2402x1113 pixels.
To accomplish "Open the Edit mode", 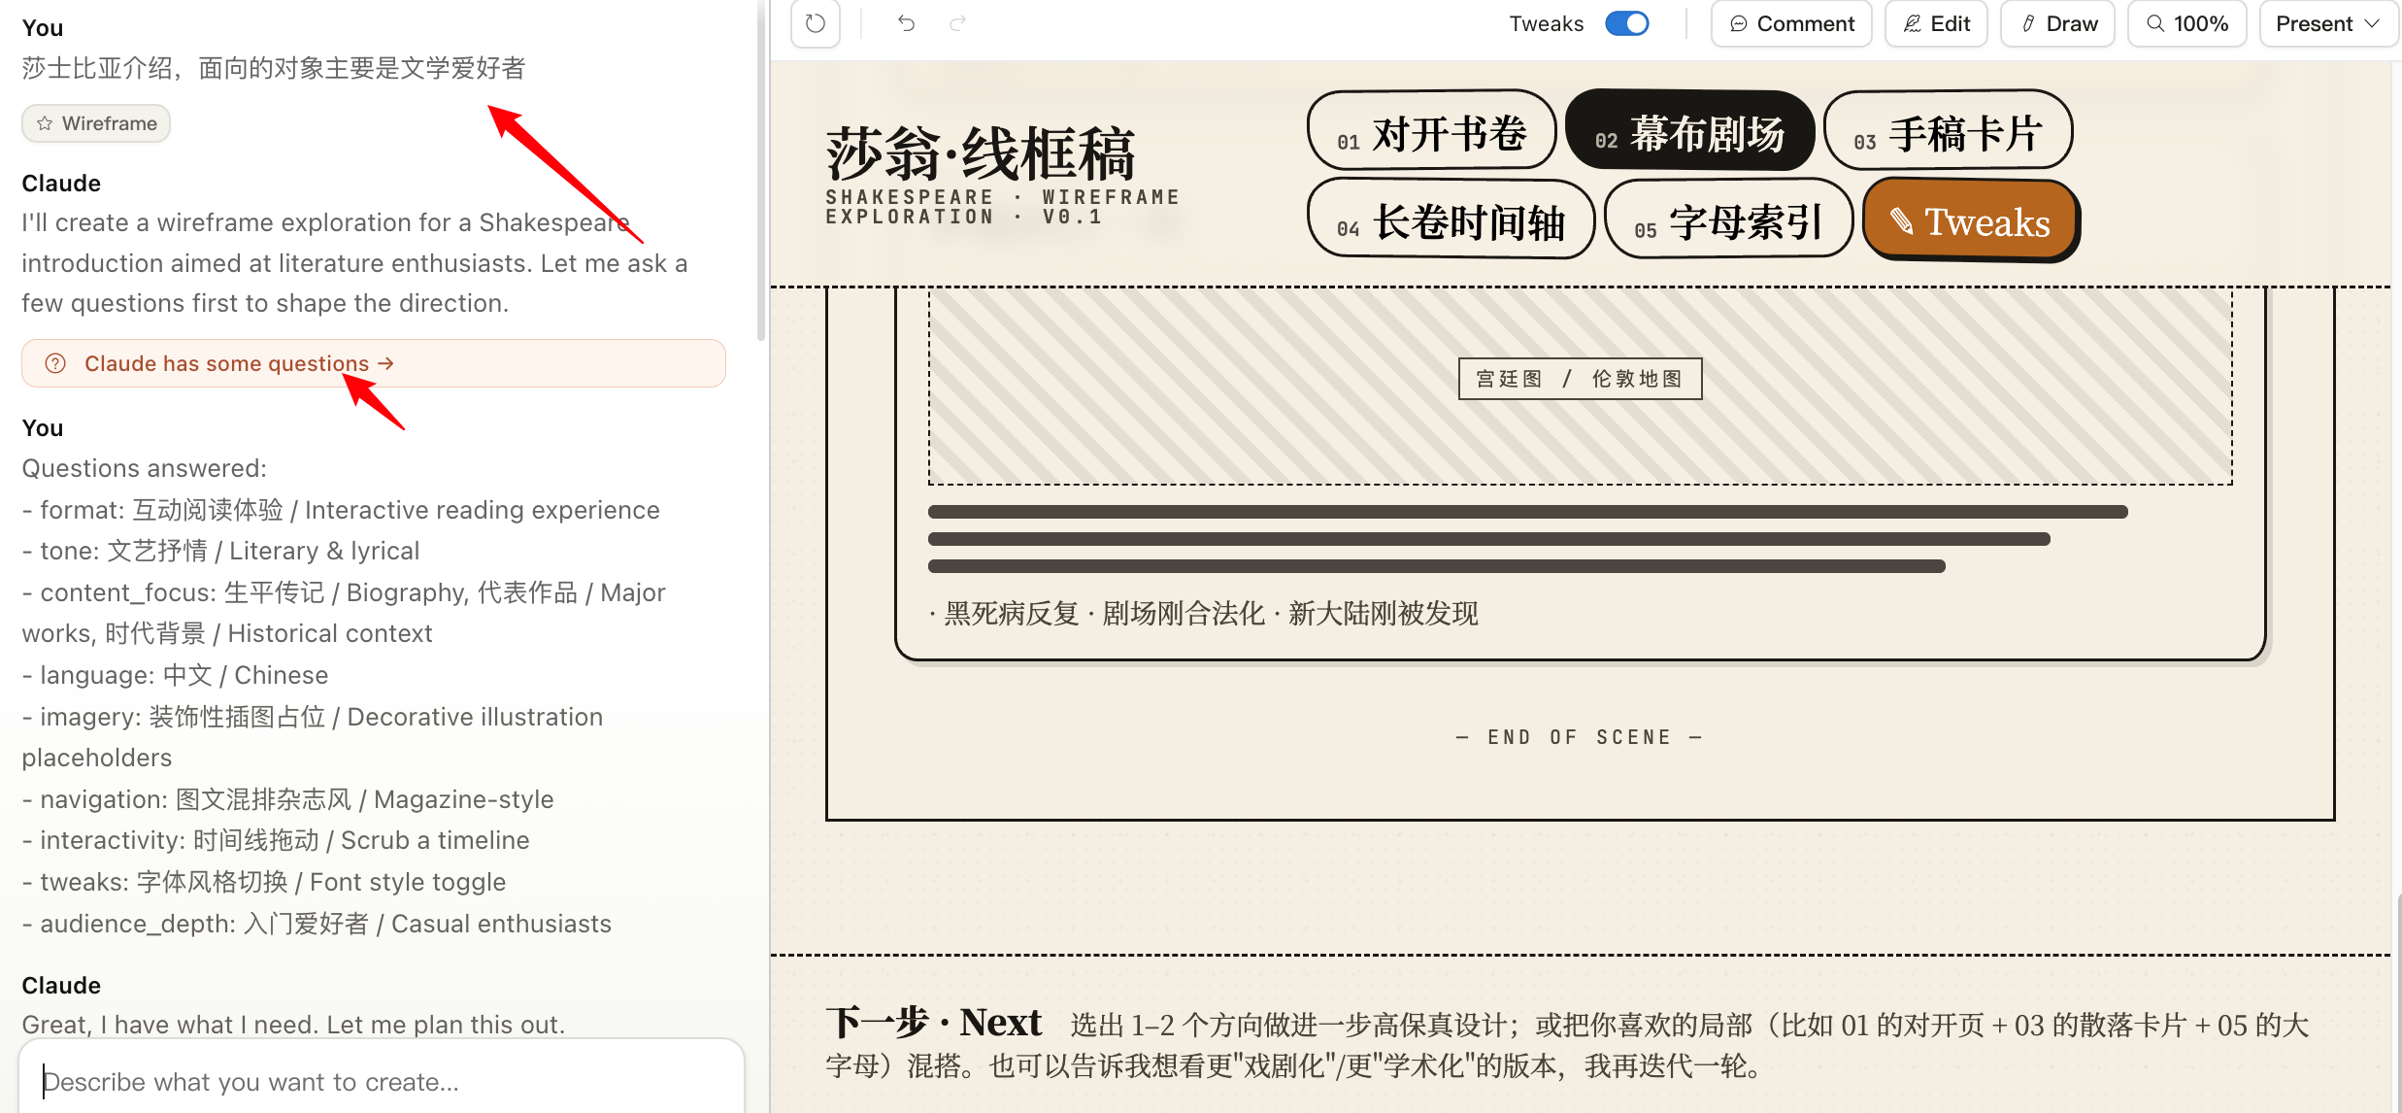I will pyautogui.click(x=1936, y=23).
